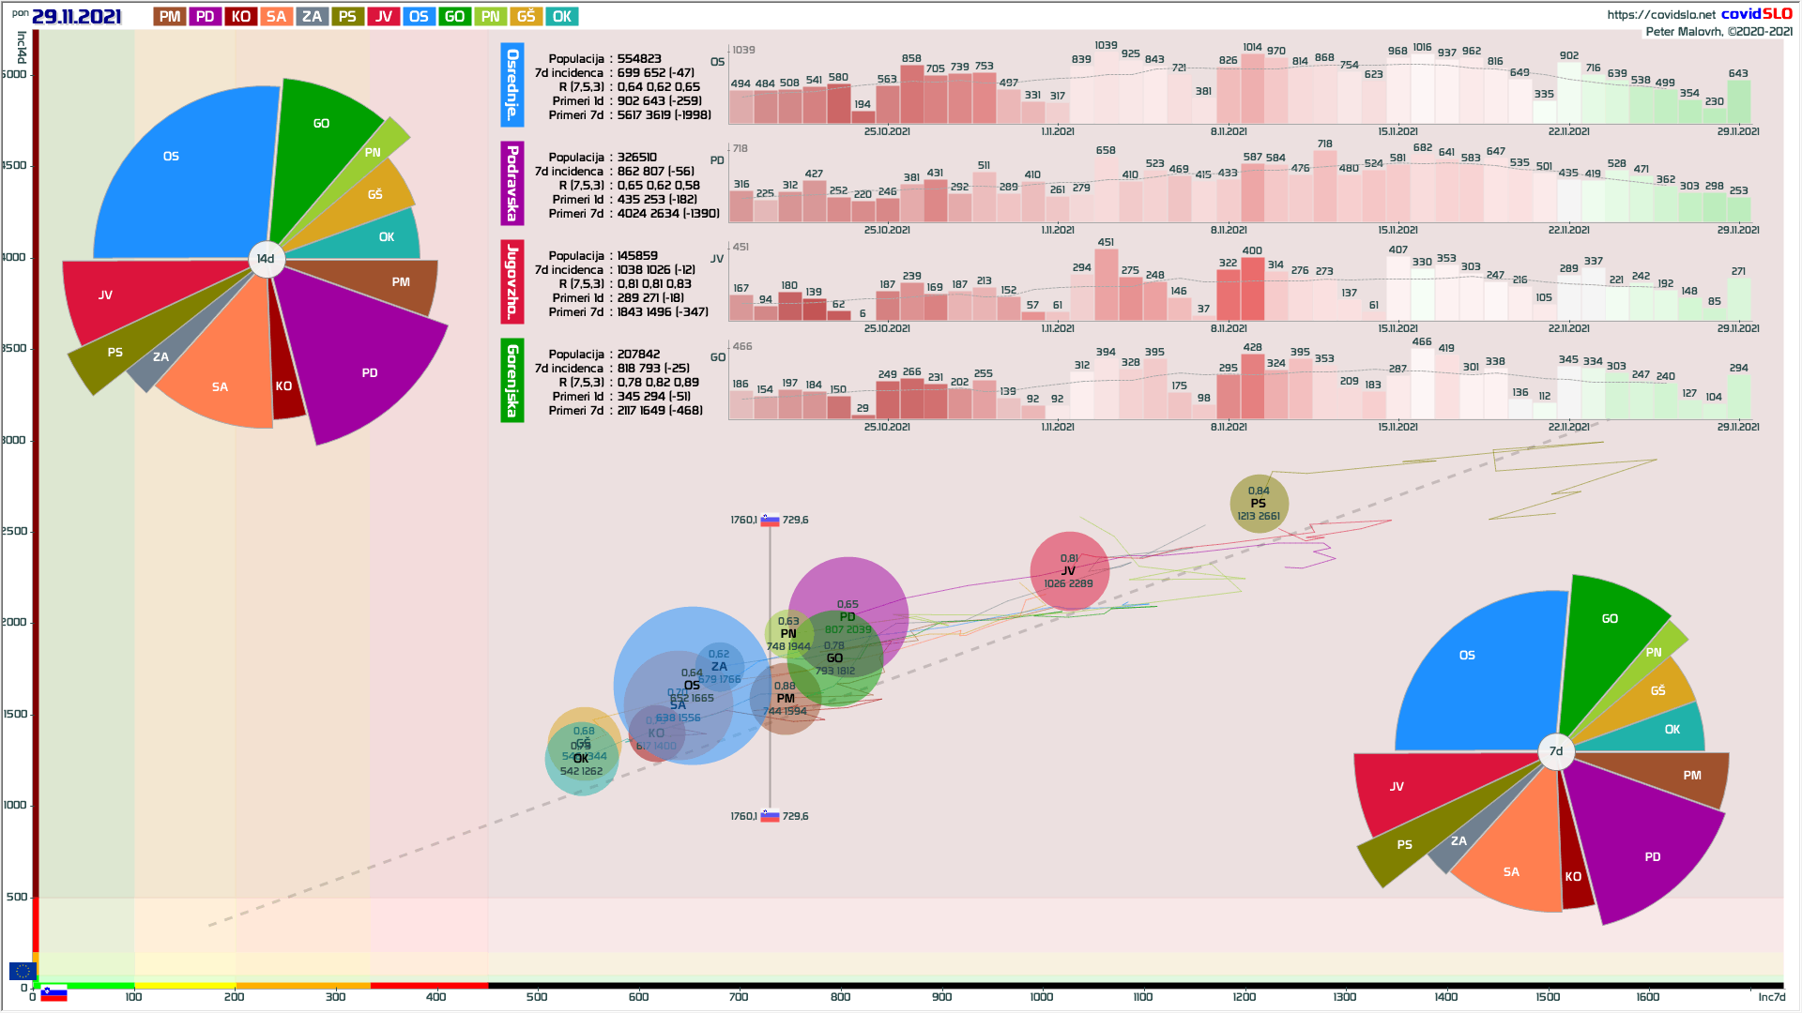This screenshot has height=1013, width=1802.
Task: Open the covidslo.net link at top right
Action: 1660,14
